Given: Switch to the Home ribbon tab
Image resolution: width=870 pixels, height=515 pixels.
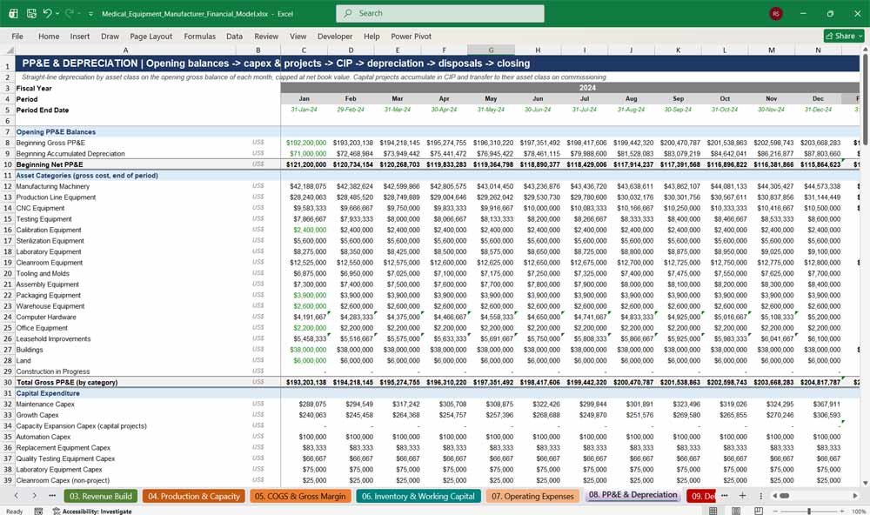Looking at the screenshot, I should [x=49, y=36].
